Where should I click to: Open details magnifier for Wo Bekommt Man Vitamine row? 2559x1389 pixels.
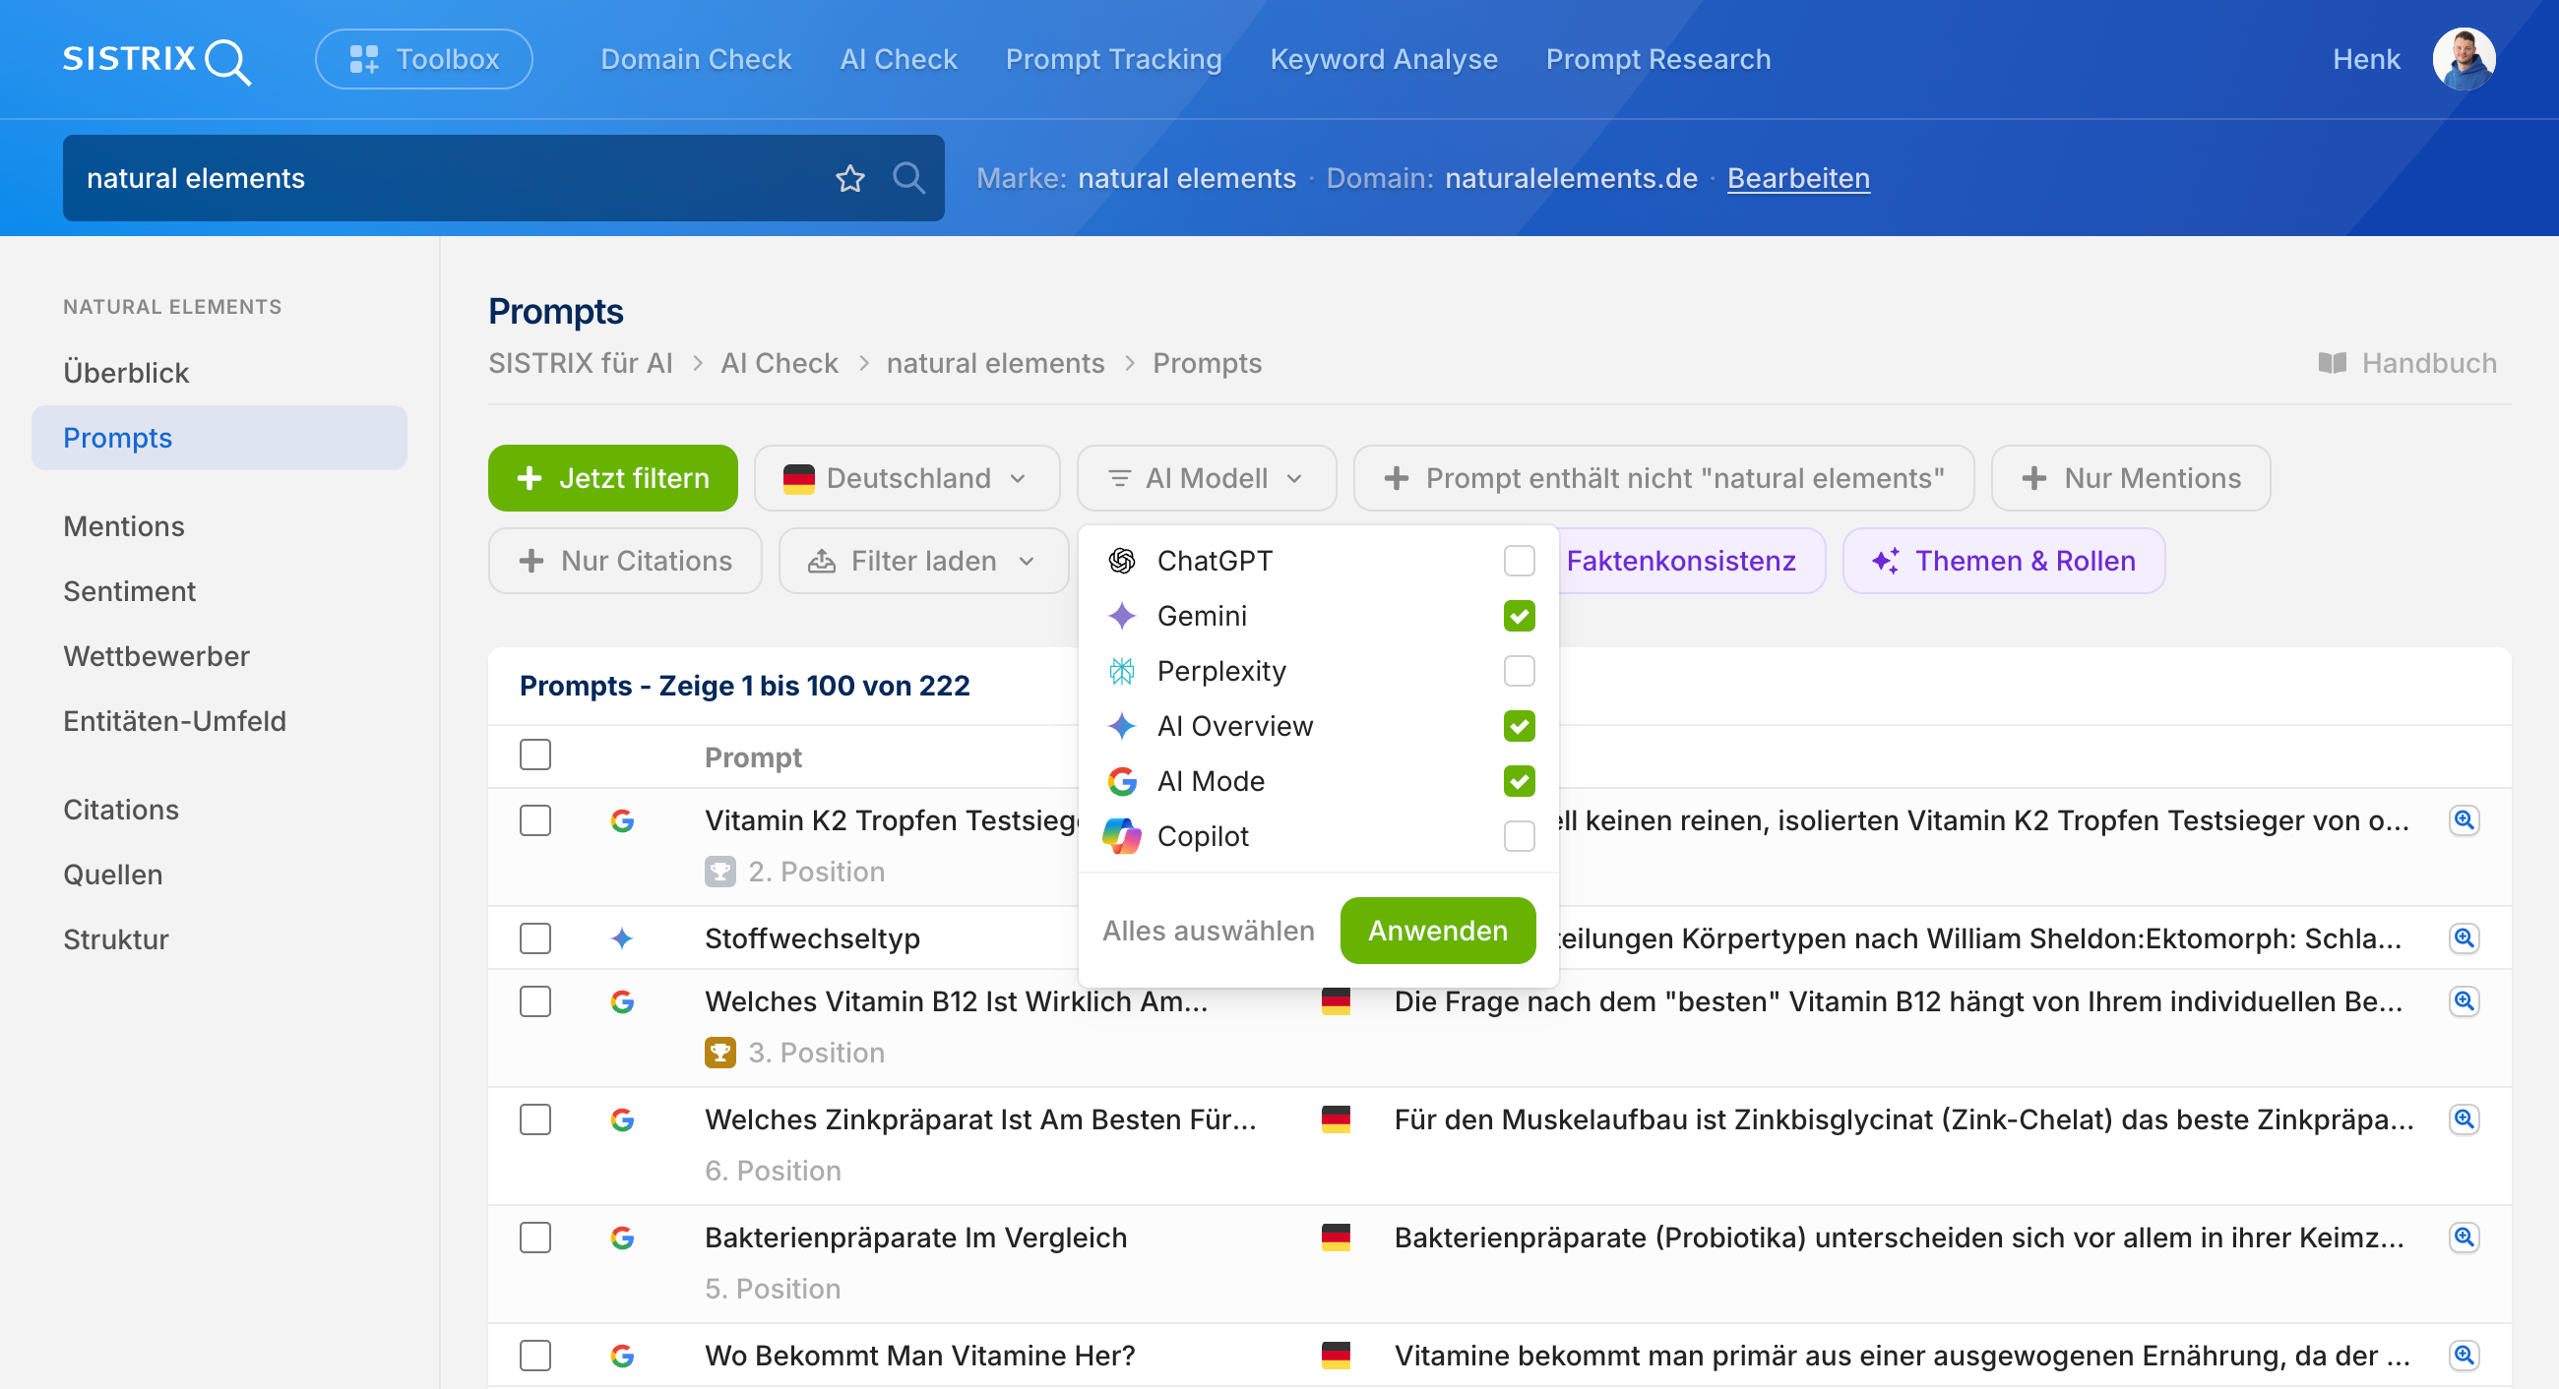2464,1357
